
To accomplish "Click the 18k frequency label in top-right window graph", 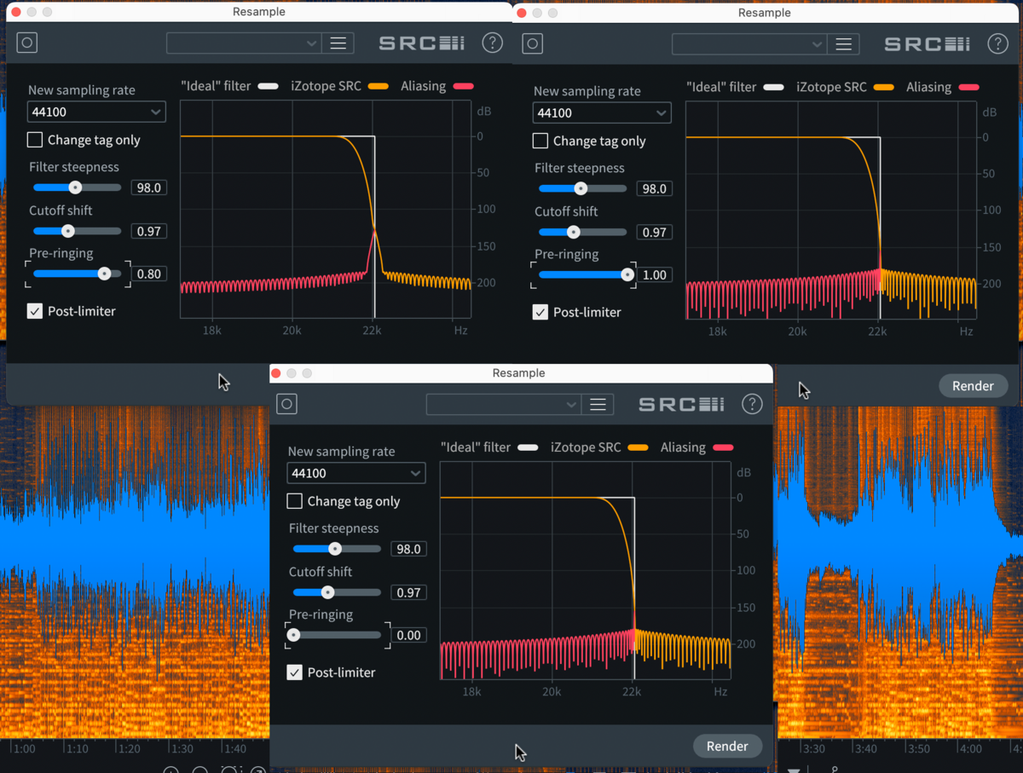I will point(718,331).
